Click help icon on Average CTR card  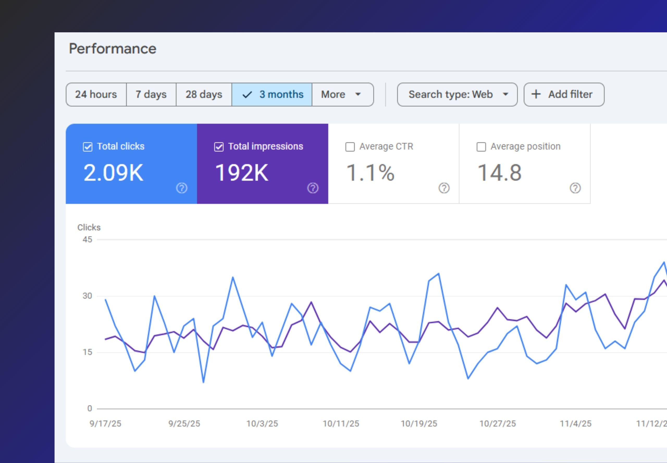coord(444,188)
